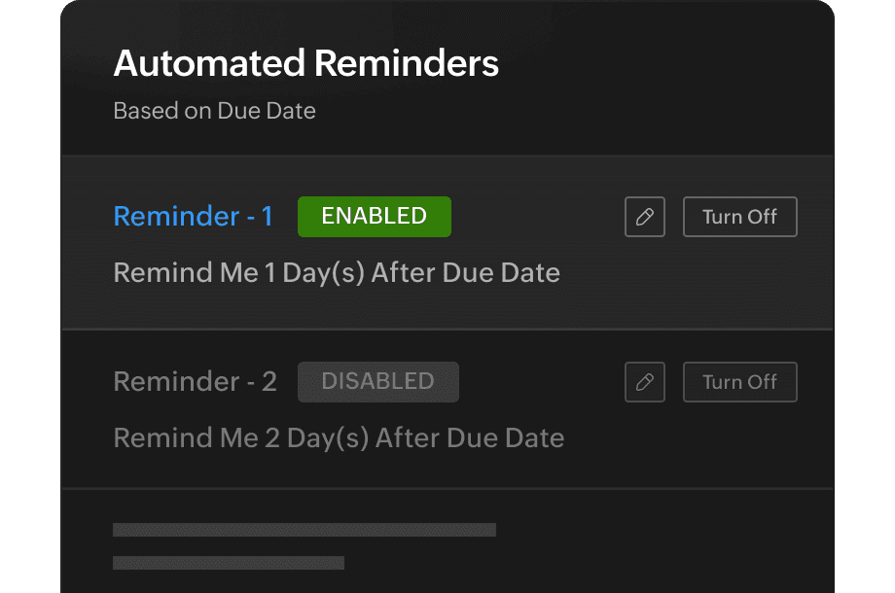Viewport: 895px width, 593px height.
Task: Click the Based on Due Date subtitle text
Action: pyautogui.click(x=215, y=110)
